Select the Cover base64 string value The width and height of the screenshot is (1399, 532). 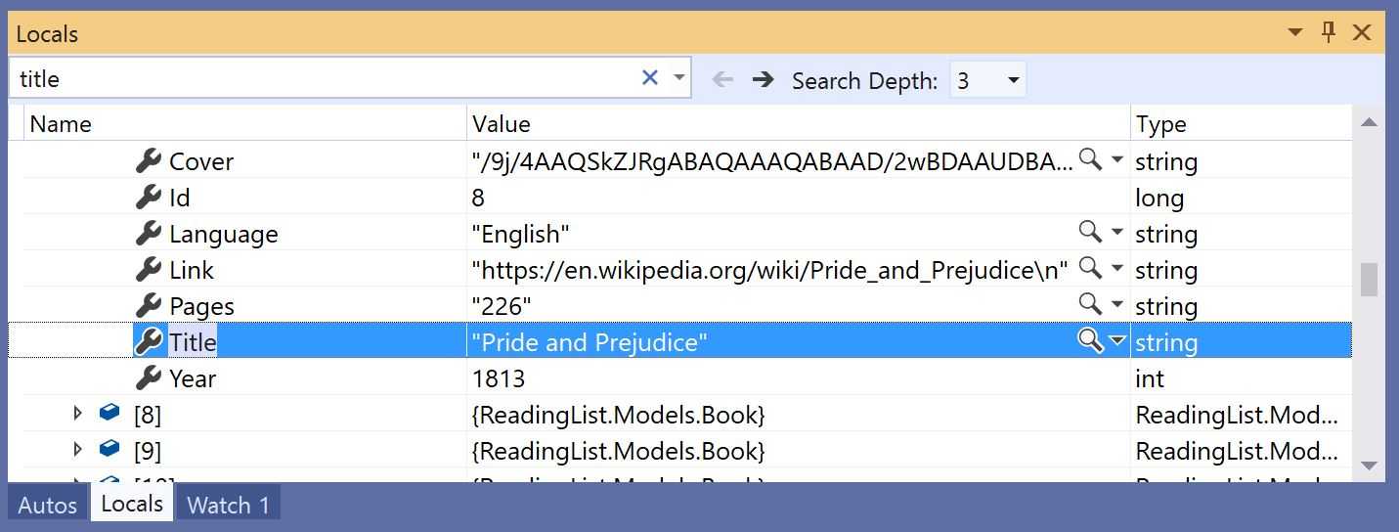click(x=772, y=161)
